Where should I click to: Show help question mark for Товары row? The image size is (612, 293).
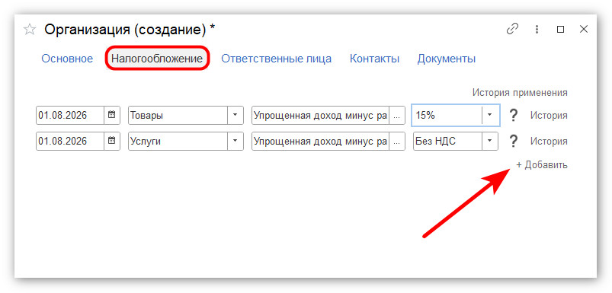click(x=514, y=116)
